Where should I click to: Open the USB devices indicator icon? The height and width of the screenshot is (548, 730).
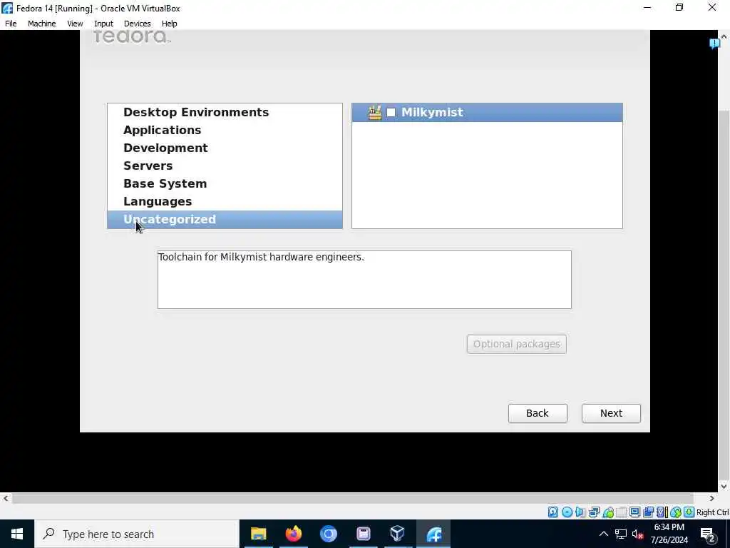(608, 512)
